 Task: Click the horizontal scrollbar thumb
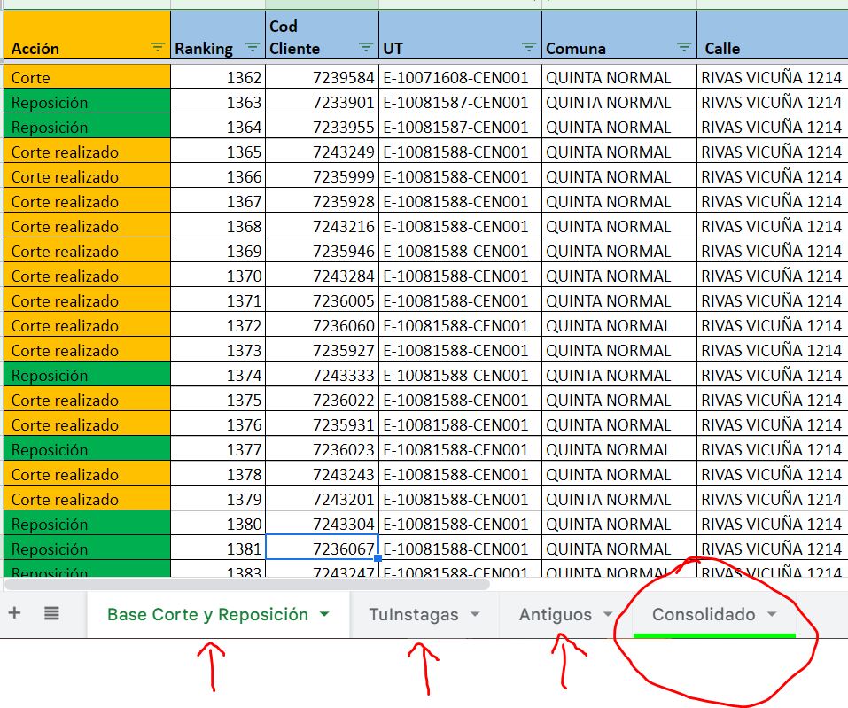coord(246,584)
